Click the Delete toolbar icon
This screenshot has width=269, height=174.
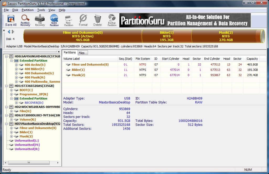[x=98, y=20]
